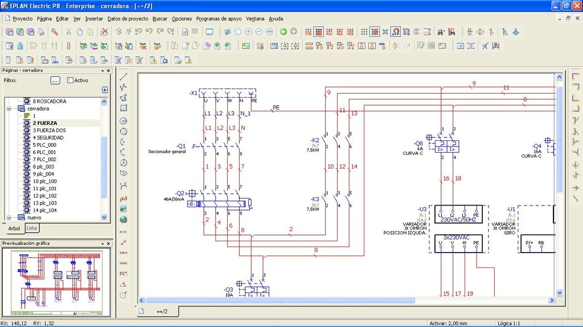Switch to the Lista tab

[32, 228]
